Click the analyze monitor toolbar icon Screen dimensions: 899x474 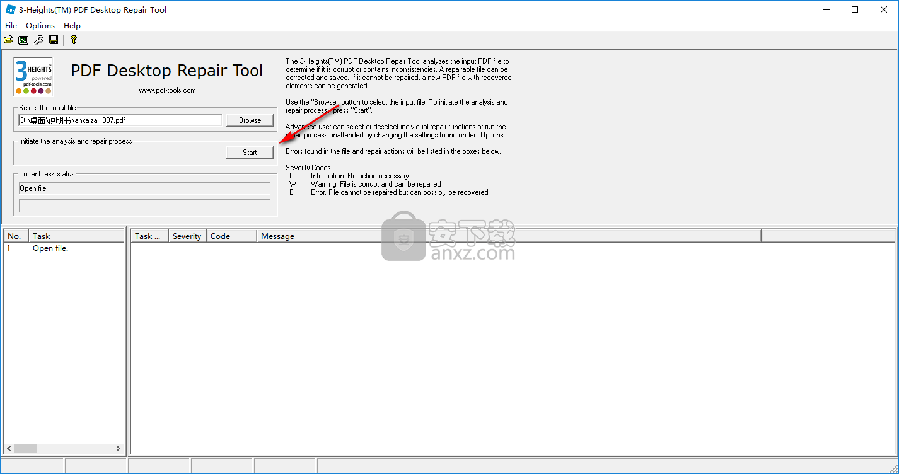pyautogui.click(x=23, y=40)
